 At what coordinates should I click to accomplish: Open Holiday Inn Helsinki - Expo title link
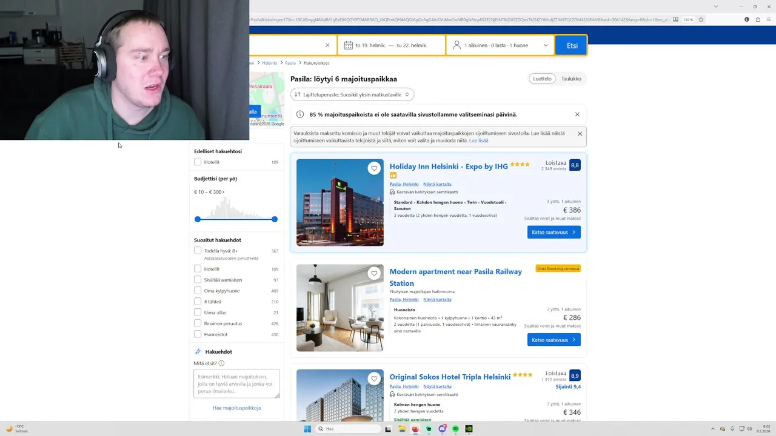pos(449,166)
